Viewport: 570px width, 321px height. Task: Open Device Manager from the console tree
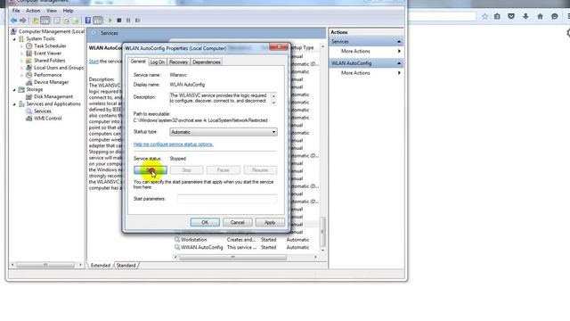point(51,82)
